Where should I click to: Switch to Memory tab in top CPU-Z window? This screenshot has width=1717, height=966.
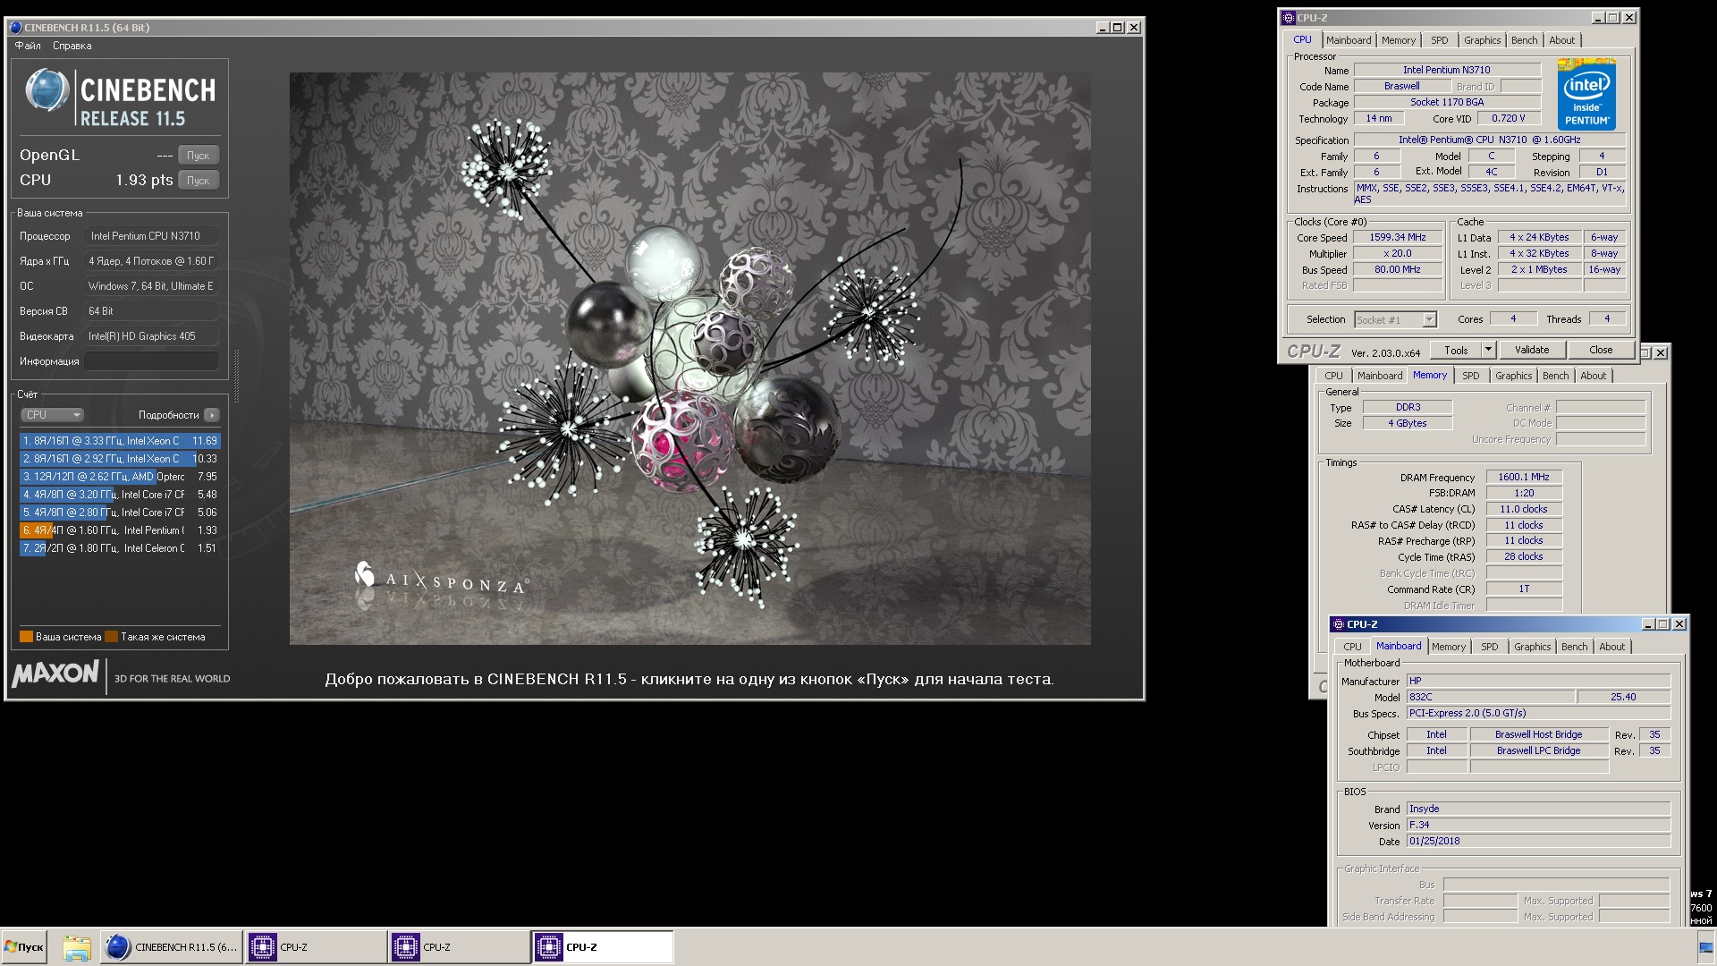coord(1399,40)
